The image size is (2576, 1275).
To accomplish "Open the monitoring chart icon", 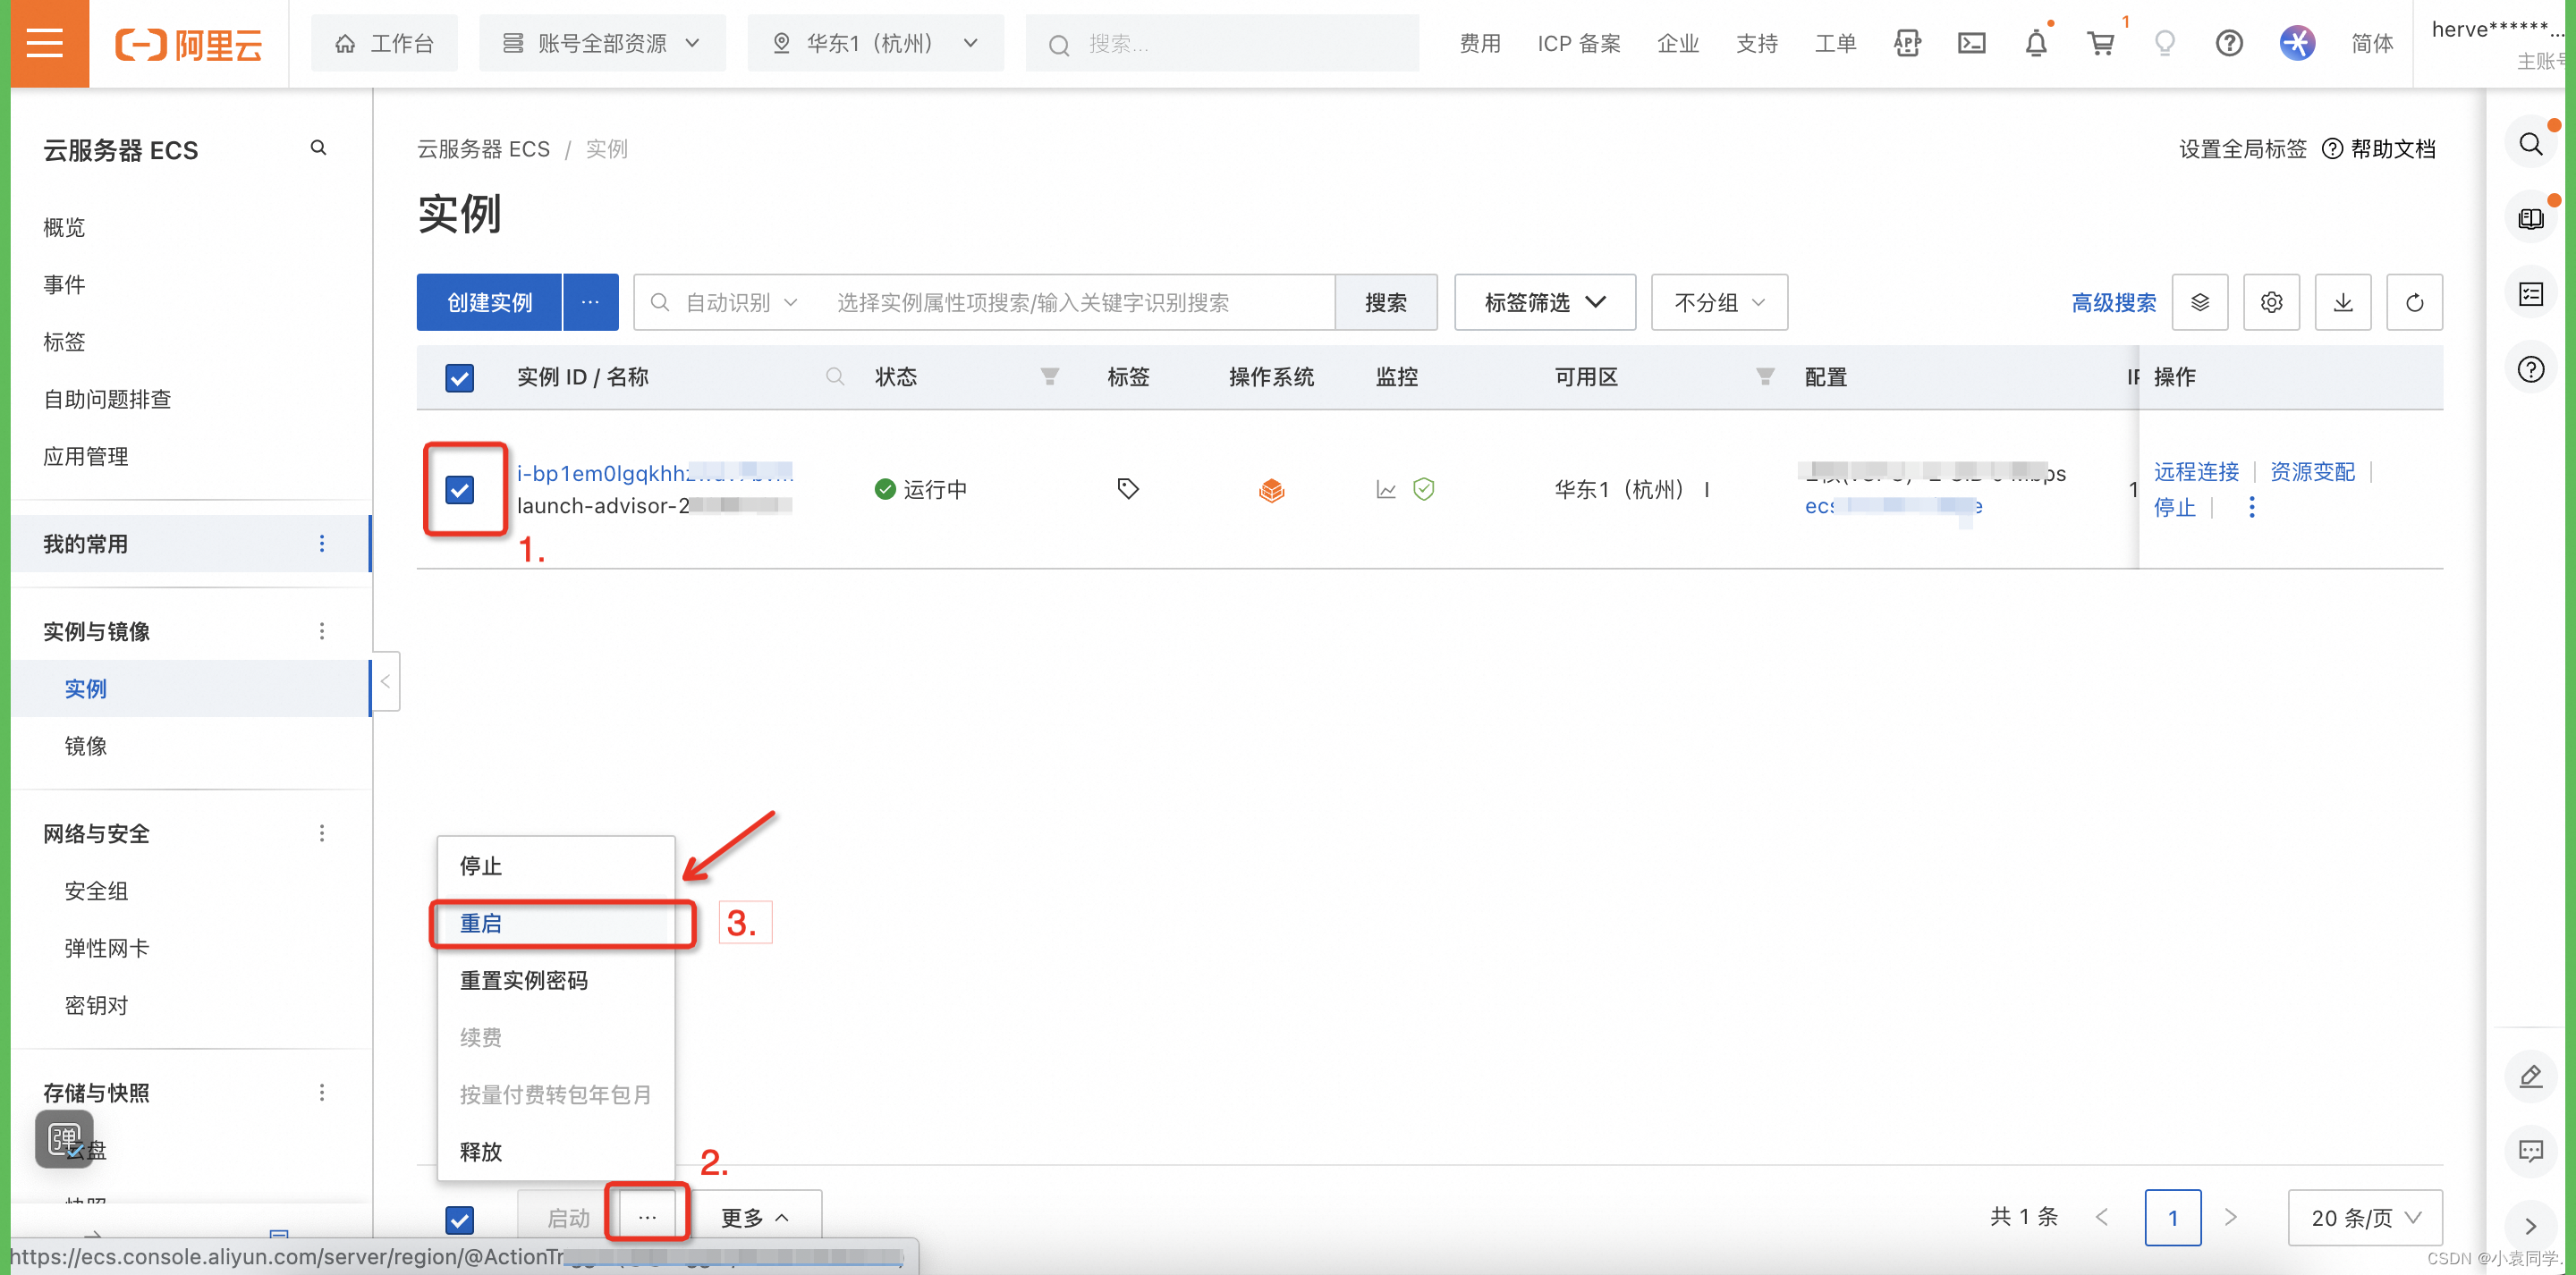I will pyautogui.click(x=1386, y=489).
